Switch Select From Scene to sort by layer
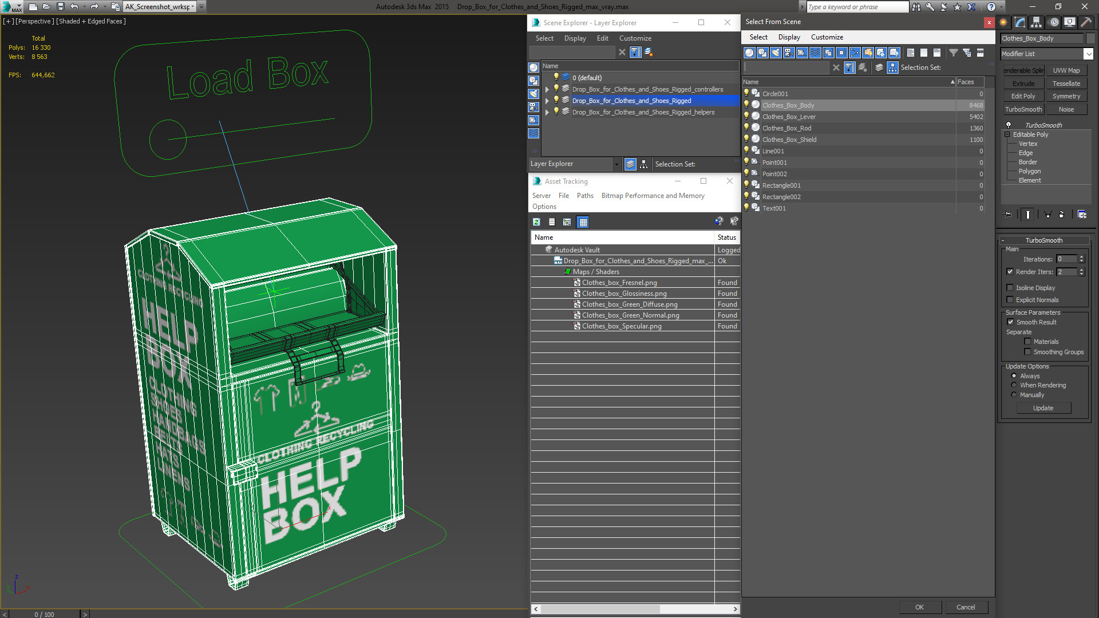Viewport: 1099px width, 618px height. coord(879,68)
